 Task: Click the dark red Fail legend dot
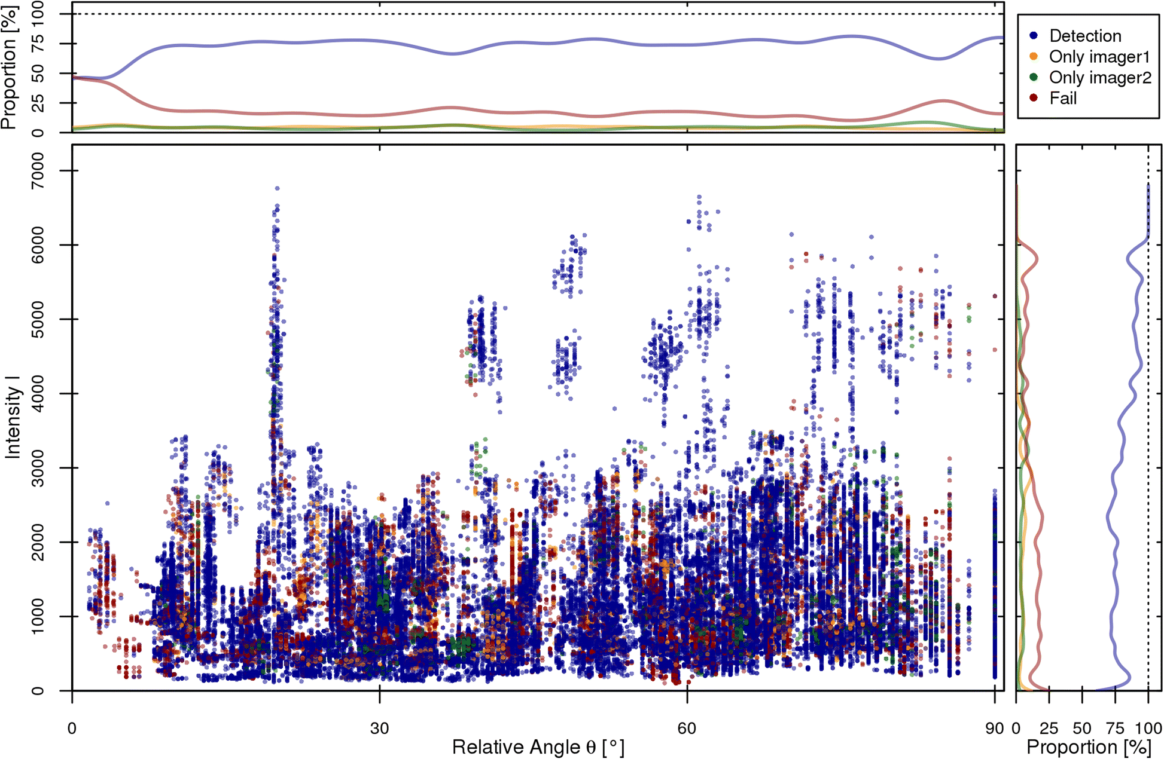1033,98
